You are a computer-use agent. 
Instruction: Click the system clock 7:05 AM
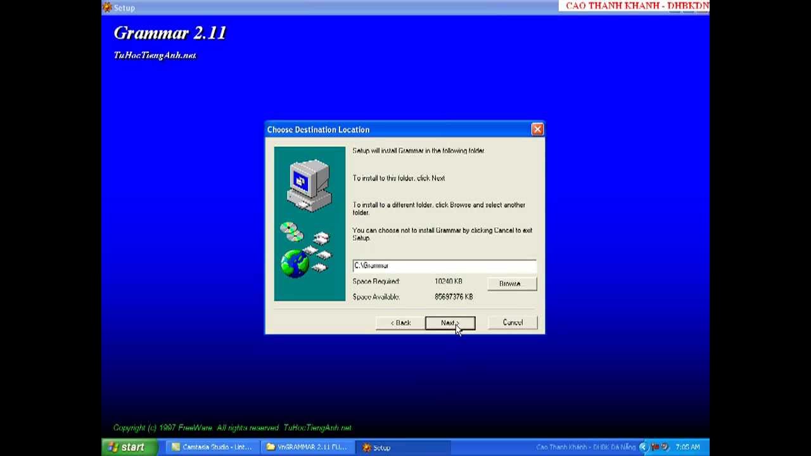[x=687, y=447]
